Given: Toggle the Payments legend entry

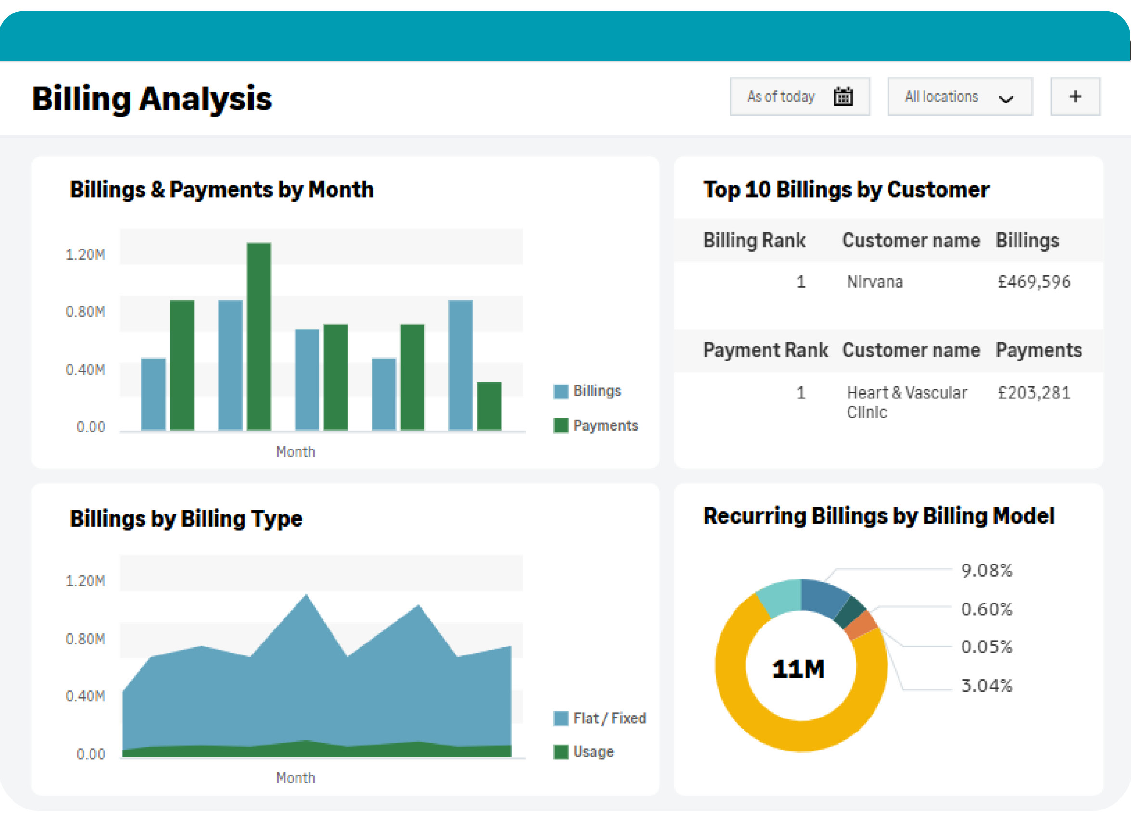Looking at the screenshot, I should pyautogui.click(x=605, y=425).
